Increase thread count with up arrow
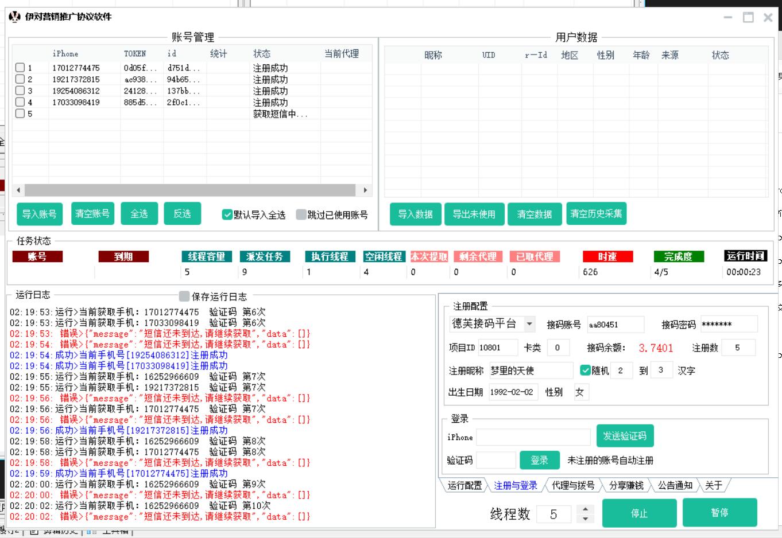This screenshot has height=538, width=782. click(x=585, y=509)
